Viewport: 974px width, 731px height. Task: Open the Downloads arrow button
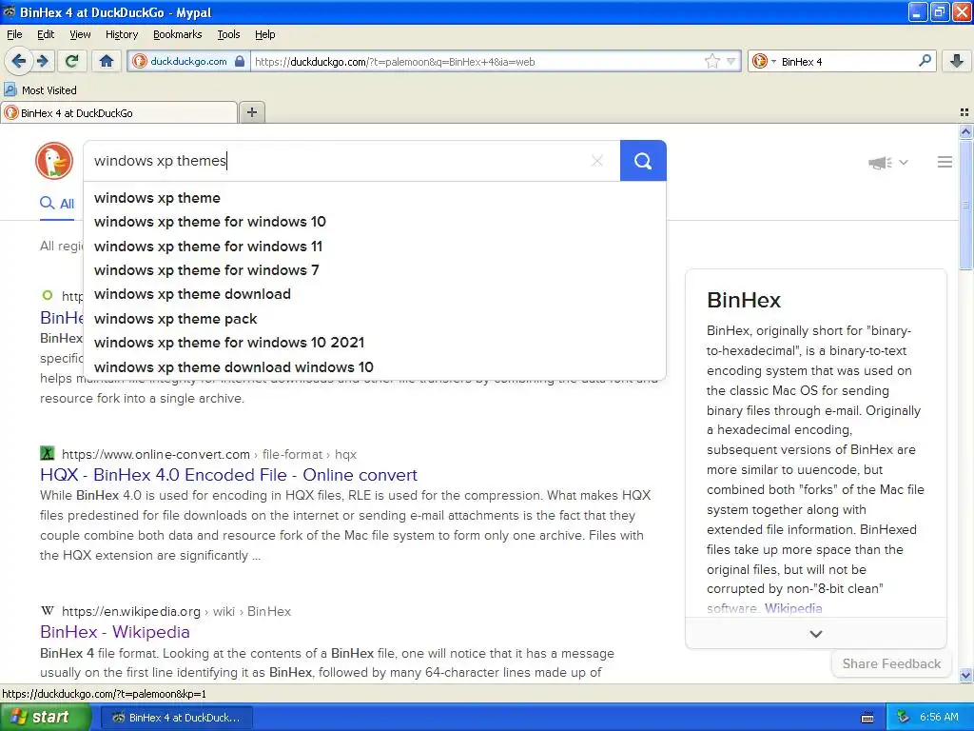pyautogui.click(x=957, y=61)
